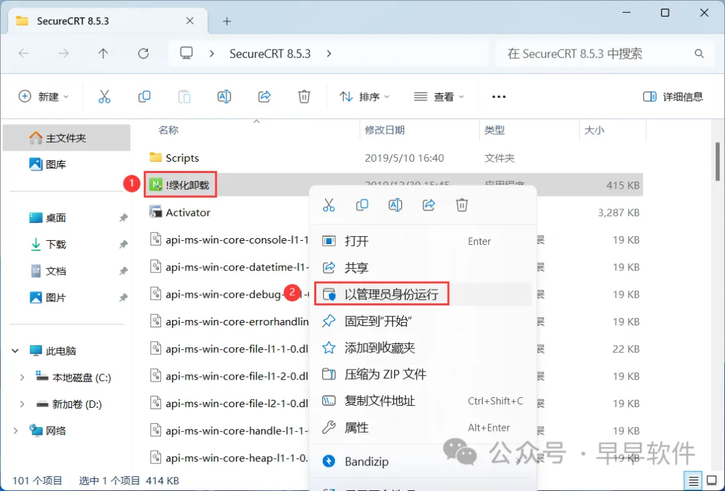Switch to details list view in the status bar
Viewport: 725px width, 491px height.
693,481
